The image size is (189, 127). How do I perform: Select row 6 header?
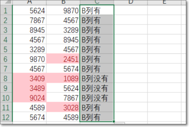click(6, 59)
